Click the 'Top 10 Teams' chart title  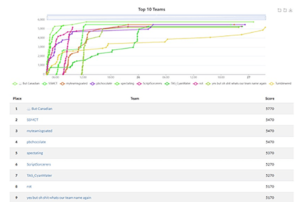152,9
